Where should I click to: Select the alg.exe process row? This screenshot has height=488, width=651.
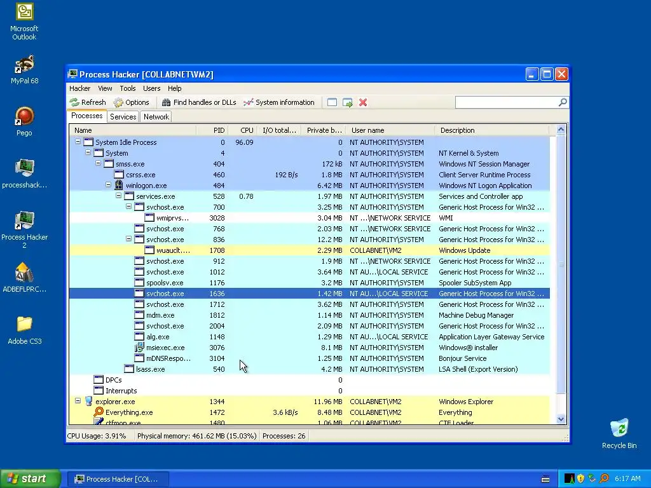coord(310,337)
